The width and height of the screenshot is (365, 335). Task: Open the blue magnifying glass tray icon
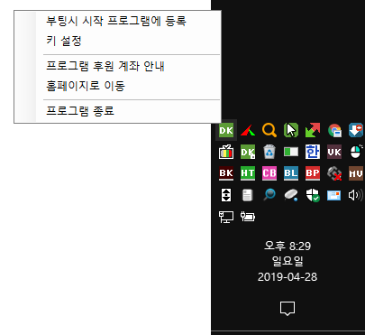point(269,195)
